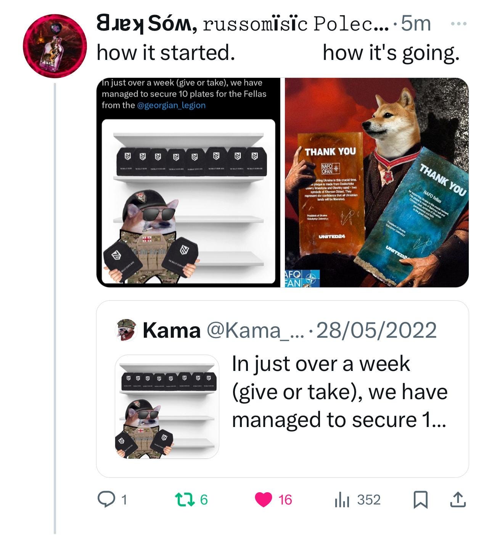The width and height of the screenshot is (492, 535).
Task: Open Kama's small avatar in quoted tweet
Action: (x=126, y=330)
